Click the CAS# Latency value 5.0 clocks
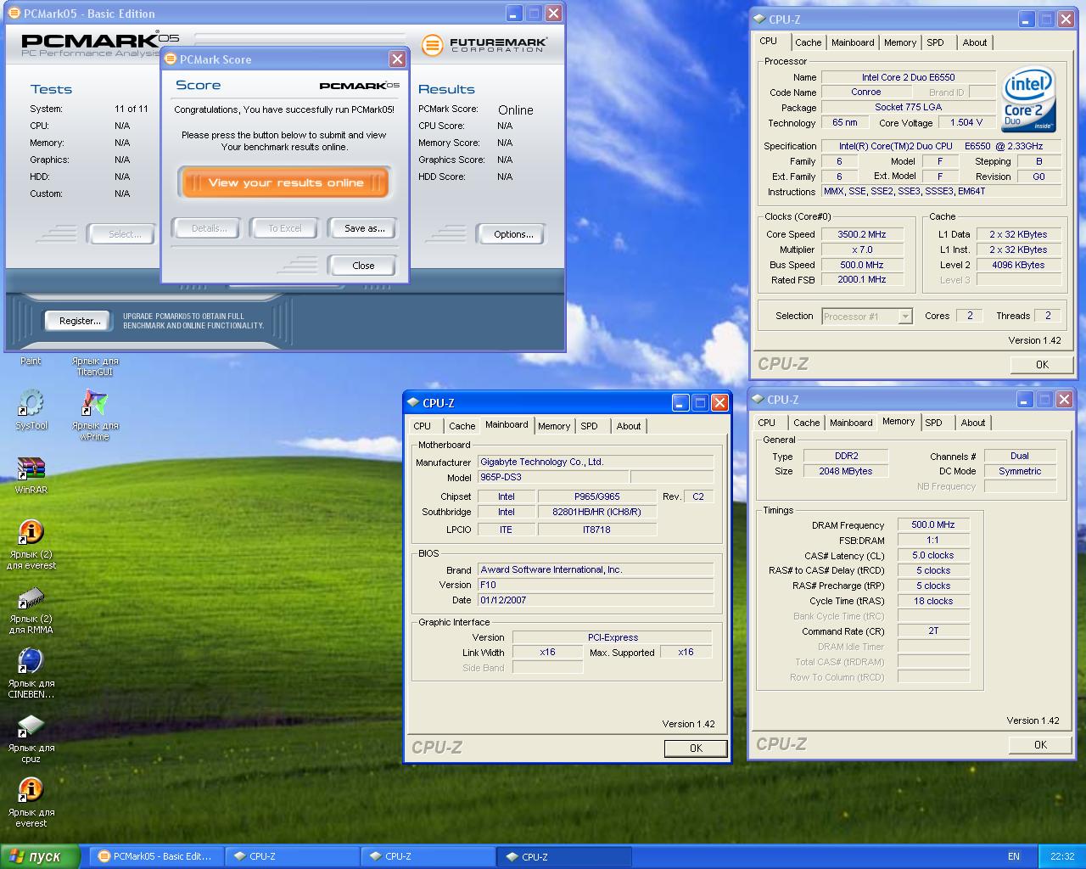The height and width of the screenshot is (869, 1086). [x=933, y=556]
